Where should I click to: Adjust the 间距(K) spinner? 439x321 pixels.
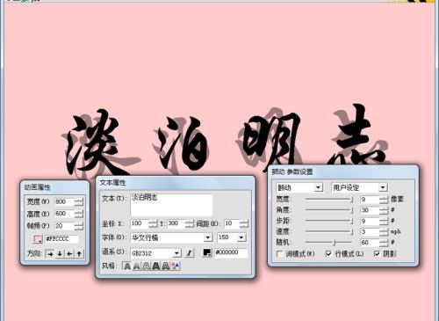(x=244, y=223)
